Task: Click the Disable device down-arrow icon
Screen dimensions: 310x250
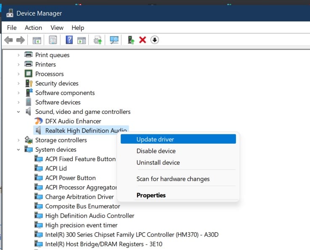Action: (x=155, y=40)
